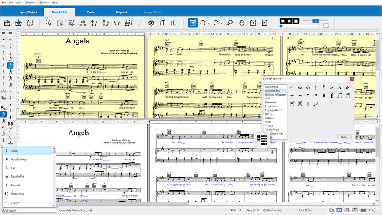Select Barlines & Repeats category
The image size is (382, 215).
276,95
